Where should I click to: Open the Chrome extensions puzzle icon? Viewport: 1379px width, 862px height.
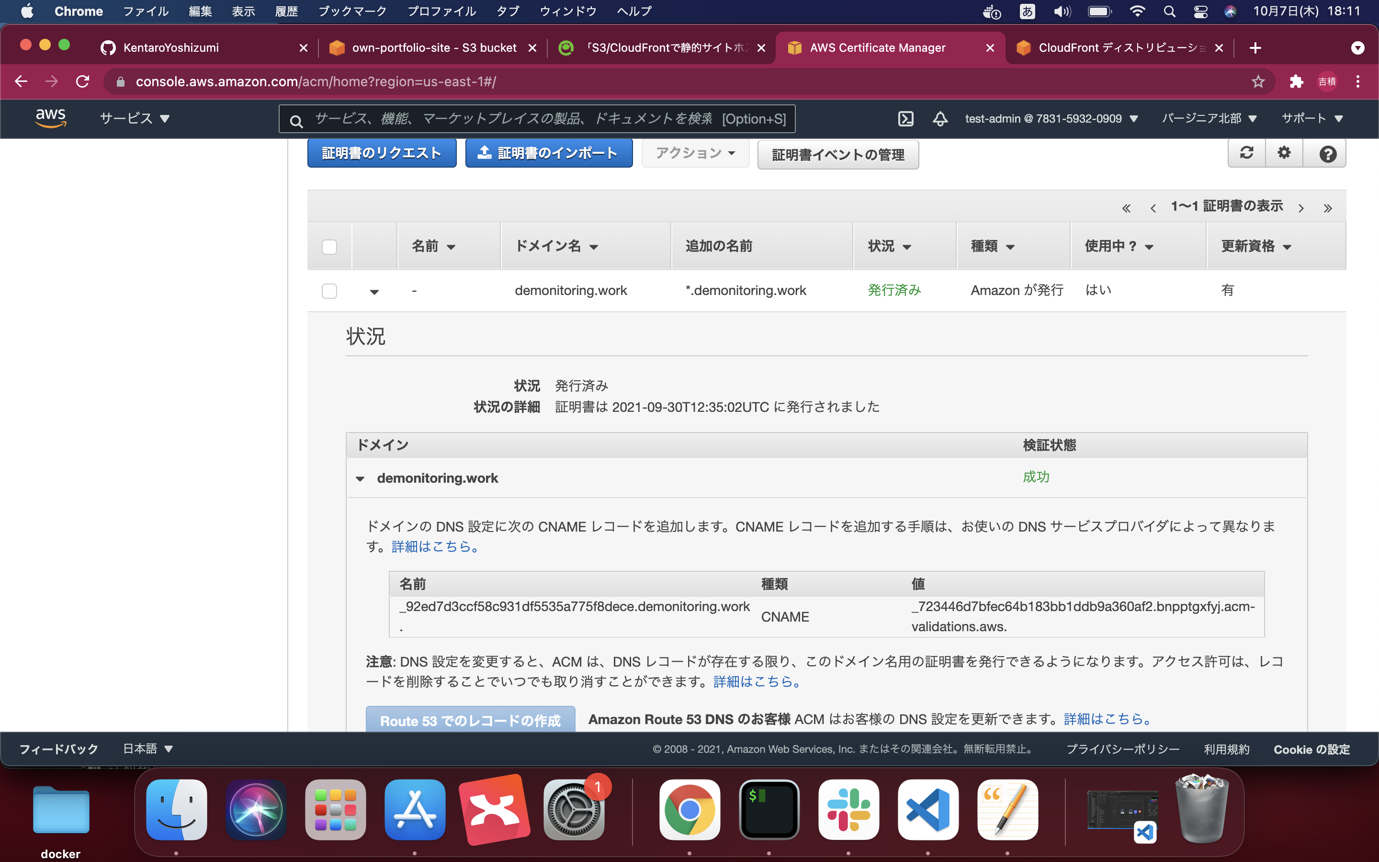coord(1296,81)
